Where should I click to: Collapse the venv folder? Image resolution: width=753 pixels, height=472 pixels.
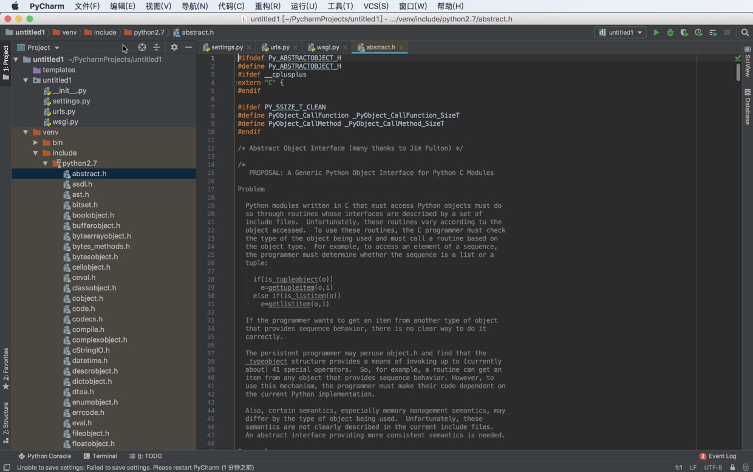[x=26, y=132]
